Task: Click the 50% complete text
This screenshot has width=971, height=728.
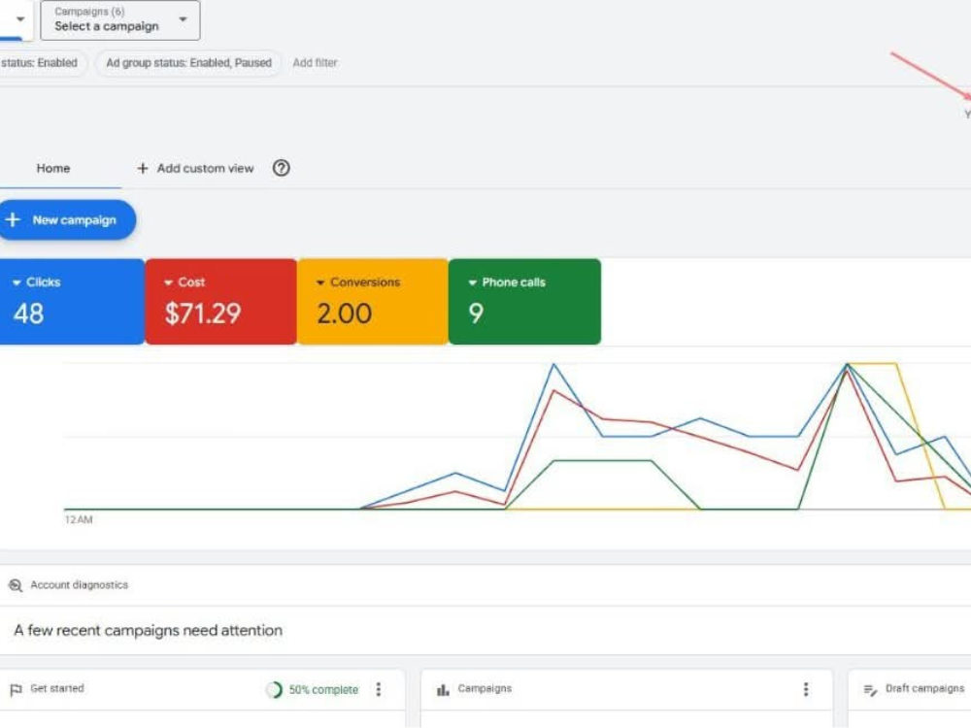Action: click(x=324, y=689)
